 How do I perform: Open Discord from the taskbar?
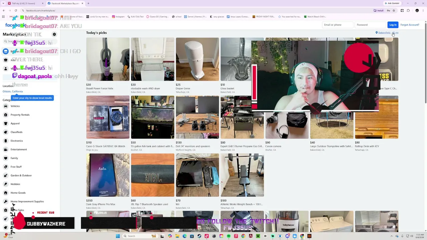pyautogui.click(x=287, y=236)
